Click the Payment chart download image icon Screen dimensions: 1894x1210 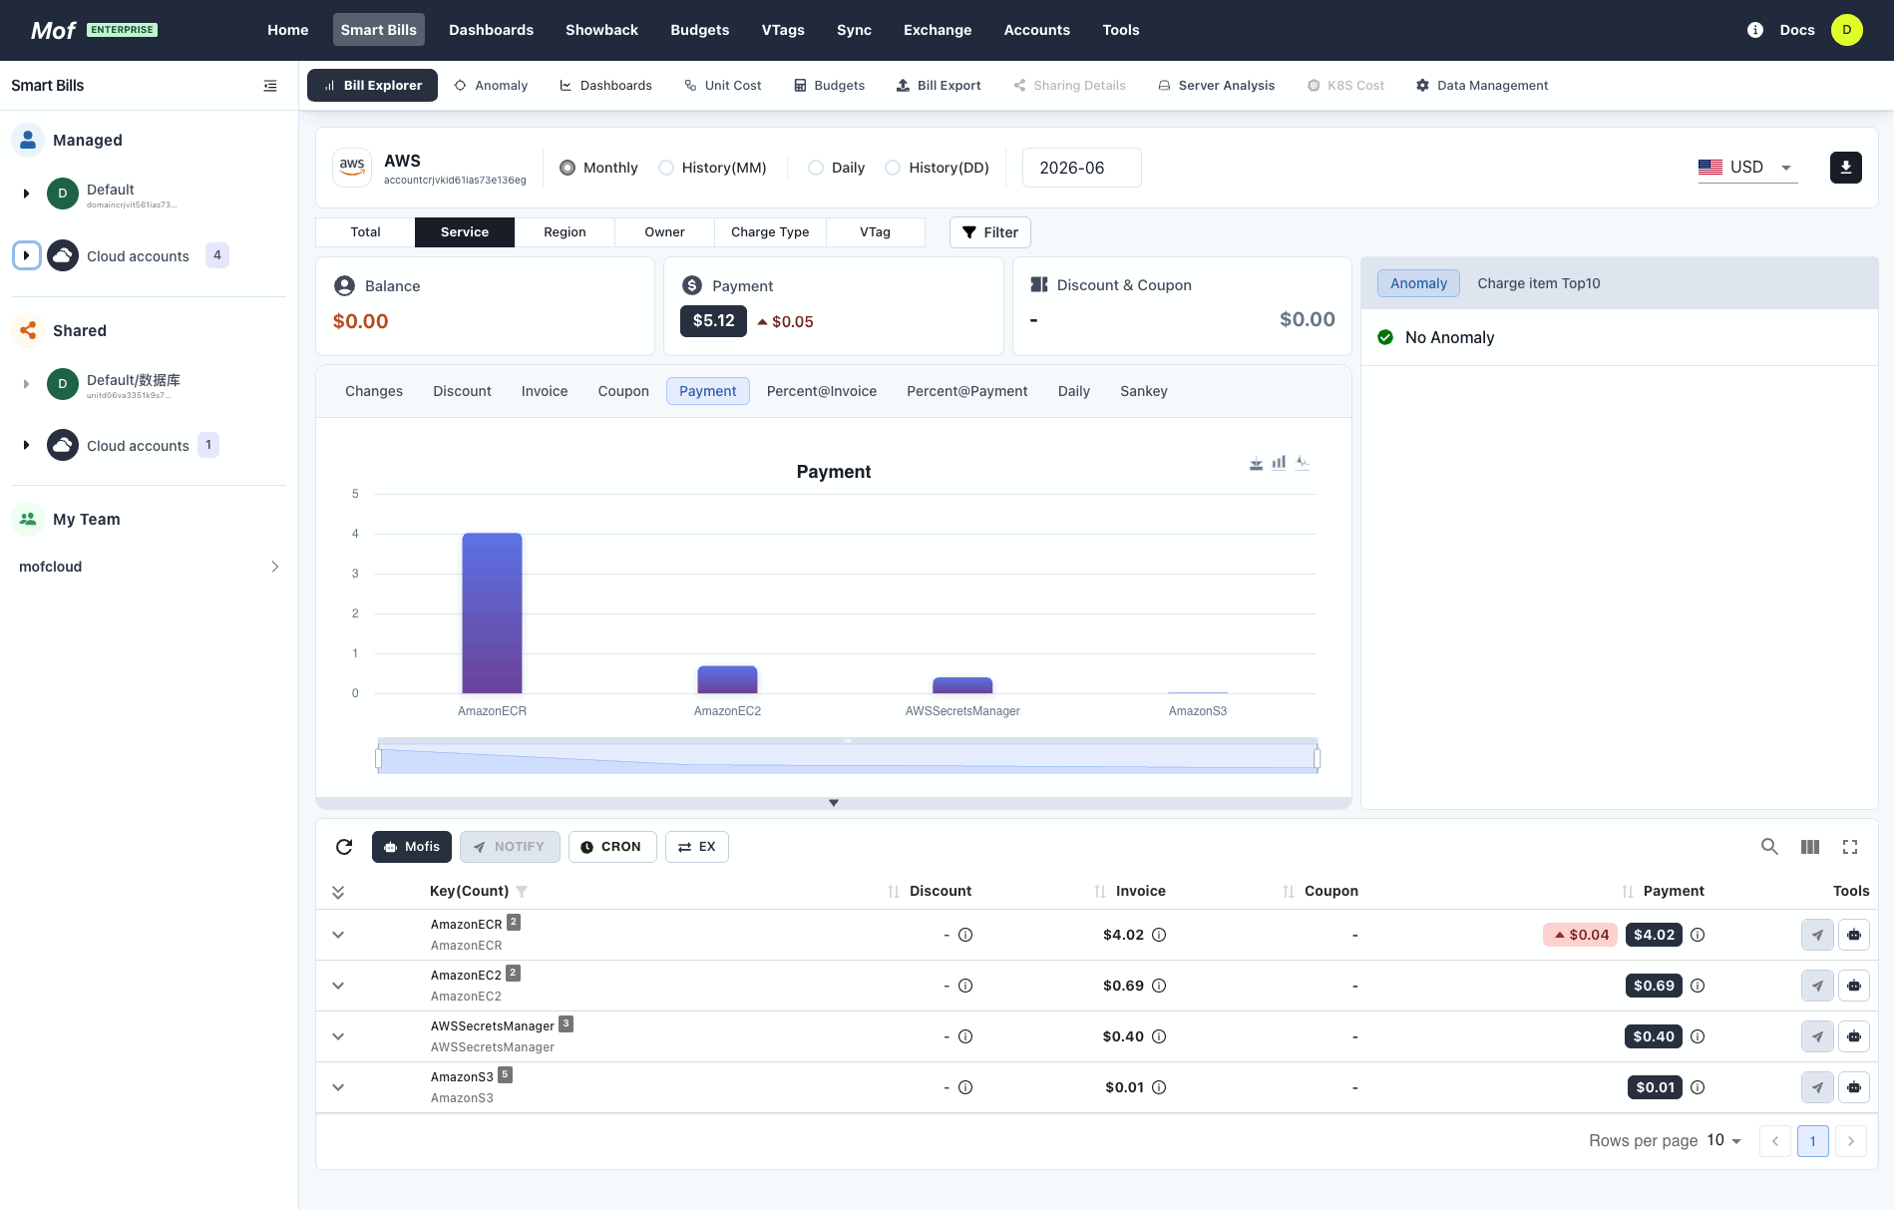(1256, 463)
